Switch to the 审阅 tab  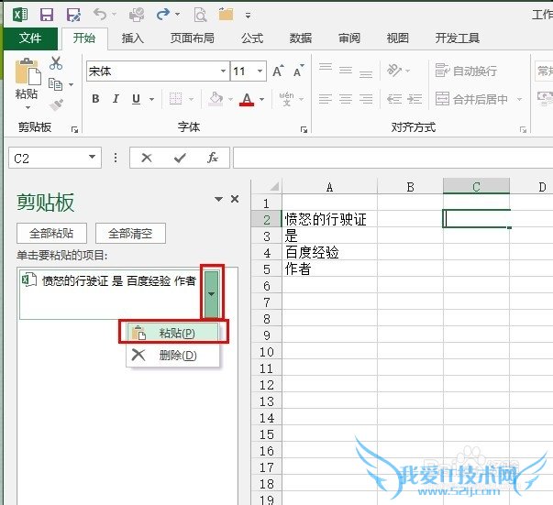(349, 38)
